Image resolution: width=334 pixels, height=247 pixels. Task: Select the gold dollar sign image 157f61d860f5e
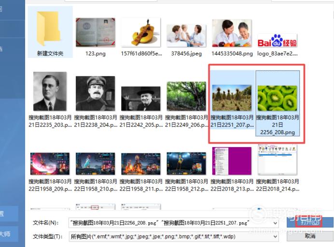141,32
